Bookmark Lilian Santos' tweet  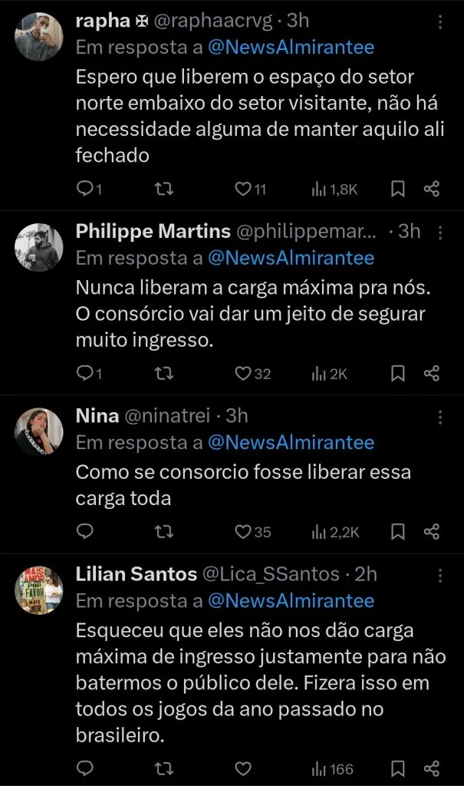click(x=398, y=768)
